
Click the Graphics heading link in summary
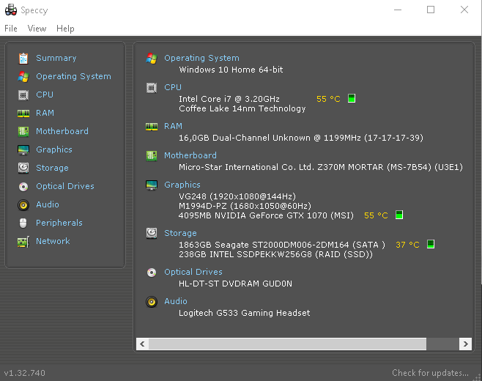[182, 185]
